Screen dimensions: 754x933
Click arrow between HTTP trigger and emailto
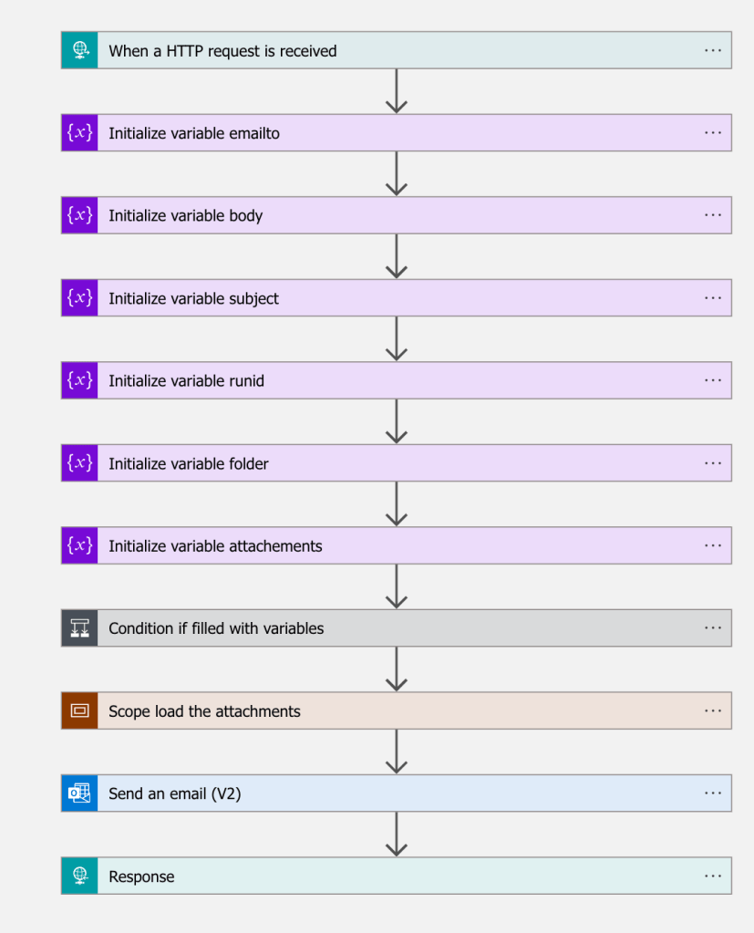point(397,91)
